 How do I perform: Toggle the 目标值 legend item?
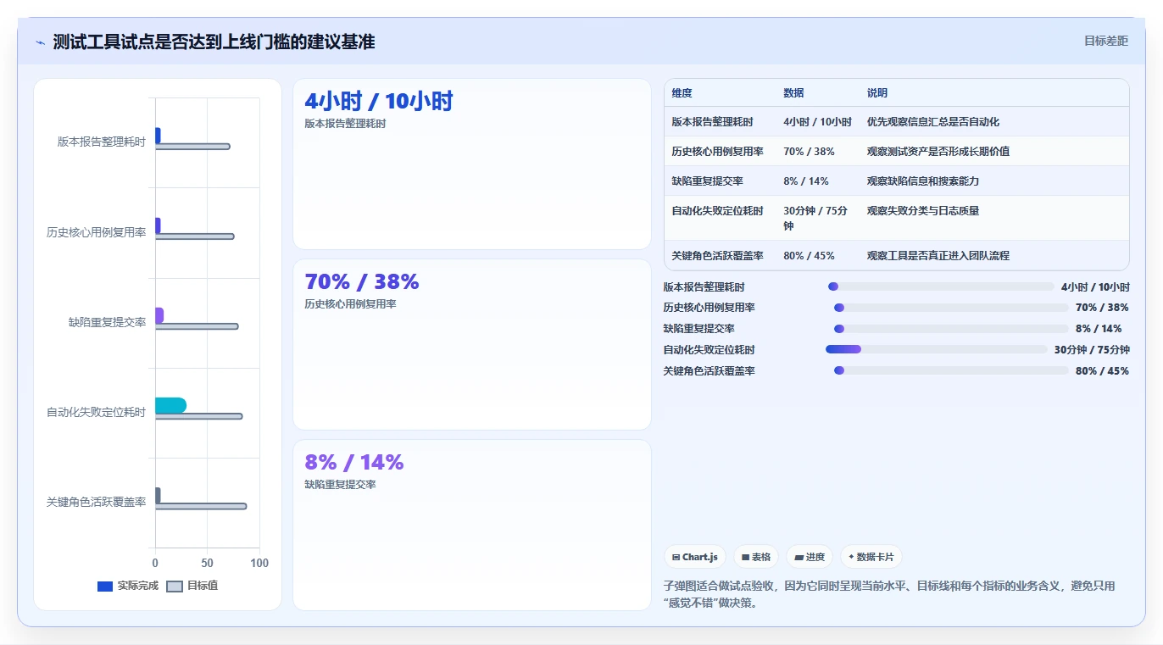pos(192,586)
